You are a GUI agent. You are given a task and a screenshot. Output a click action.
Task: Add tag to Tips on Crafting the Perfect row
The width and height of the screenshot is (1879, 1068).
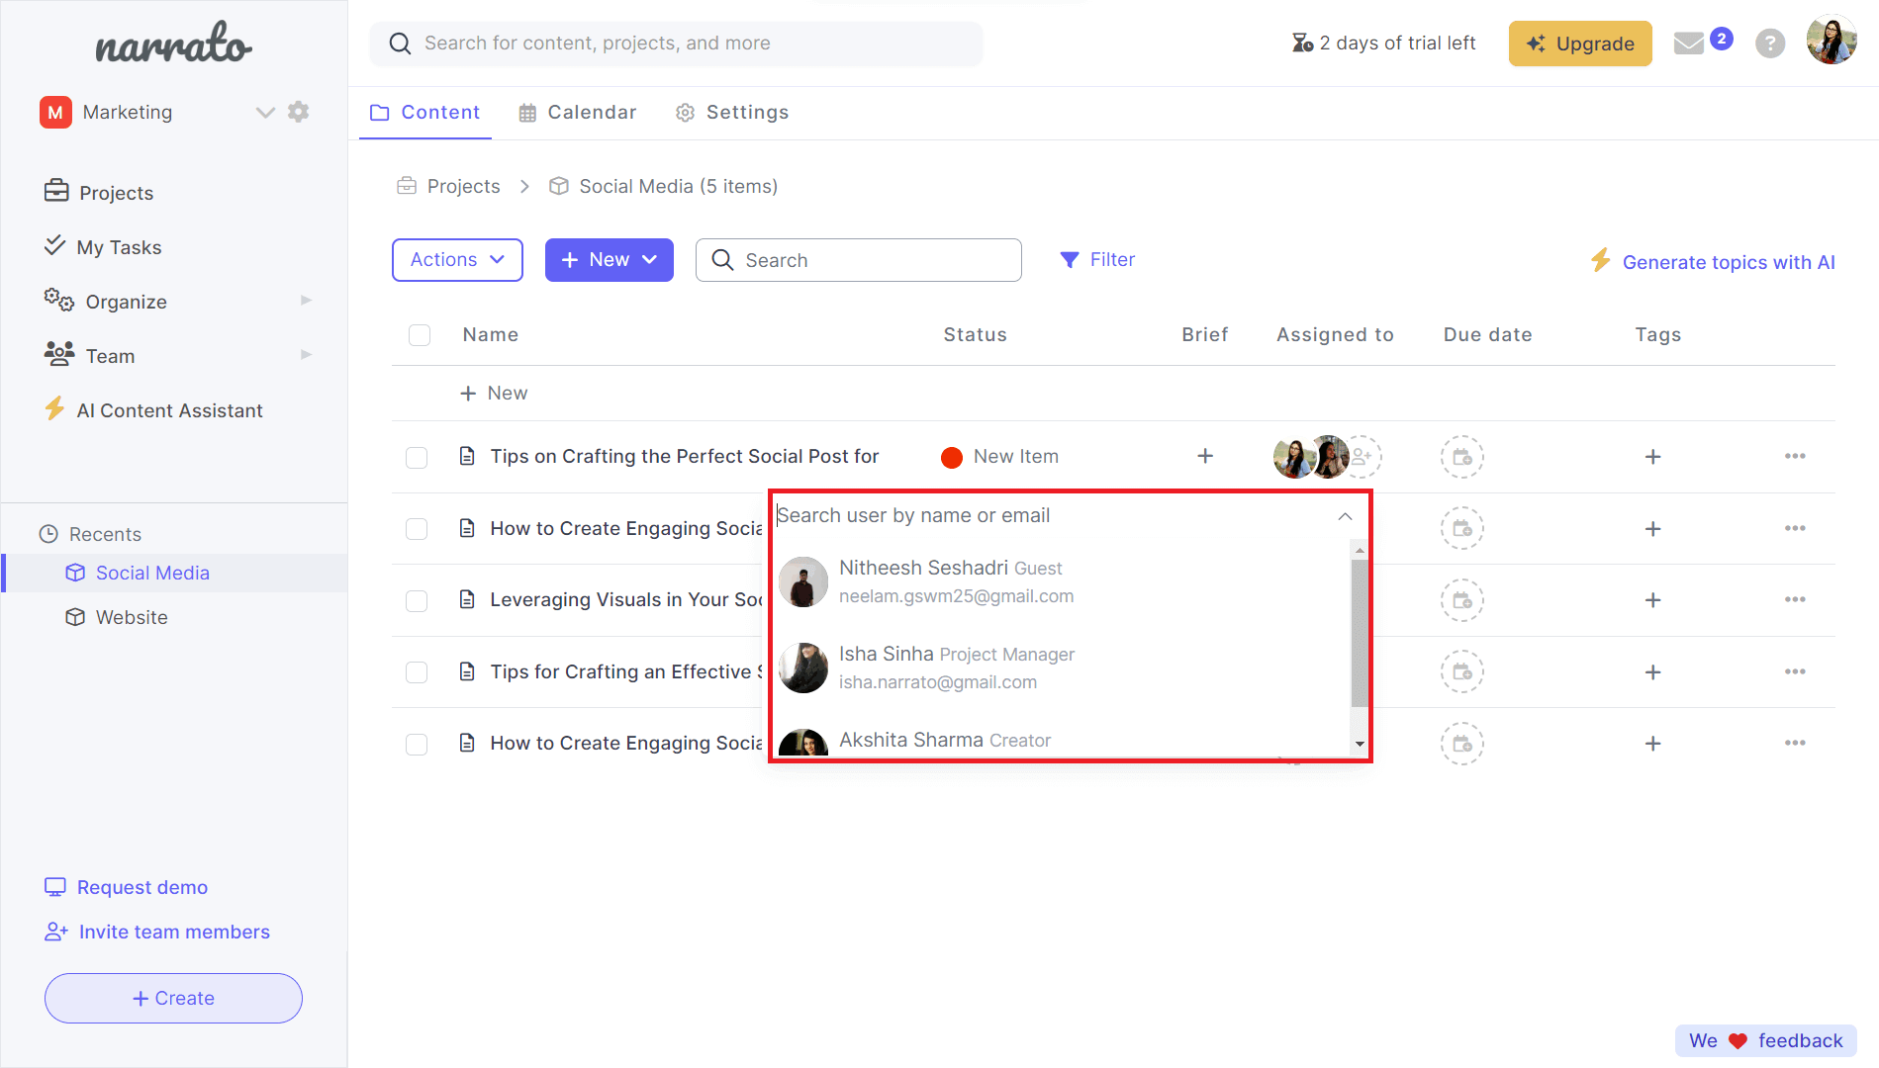click(1652, 457)
